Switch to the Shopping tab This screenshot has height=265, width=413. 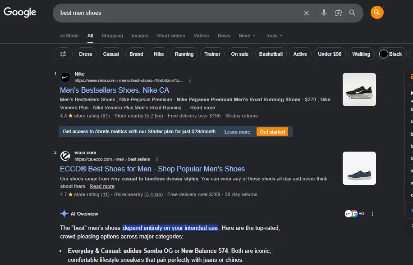(112, 36)
